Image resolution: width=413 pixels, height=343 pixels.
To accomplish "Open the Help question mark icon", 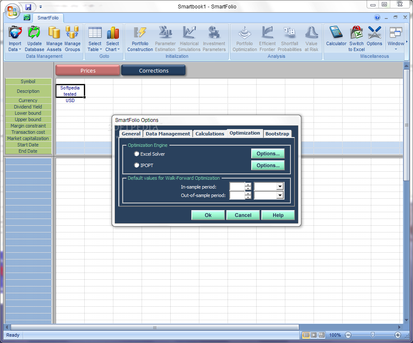I will (377, 17).
